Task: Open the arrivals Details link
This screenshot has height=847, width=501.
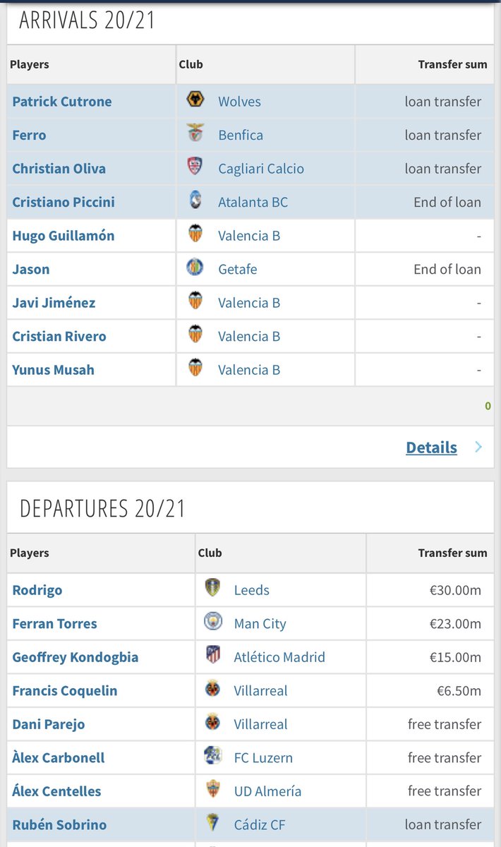Action: coord(431,447)
